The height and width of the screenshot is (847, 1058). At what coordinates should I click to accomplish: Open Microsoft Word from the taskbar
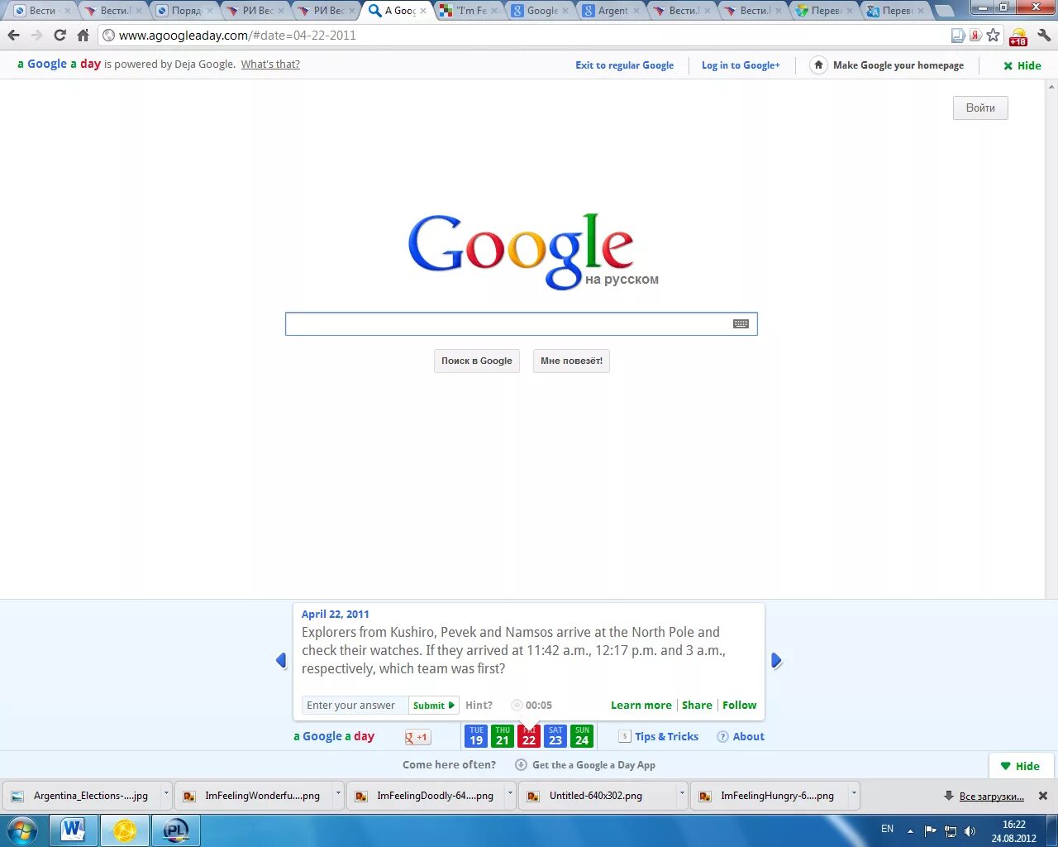click(74, 830)
